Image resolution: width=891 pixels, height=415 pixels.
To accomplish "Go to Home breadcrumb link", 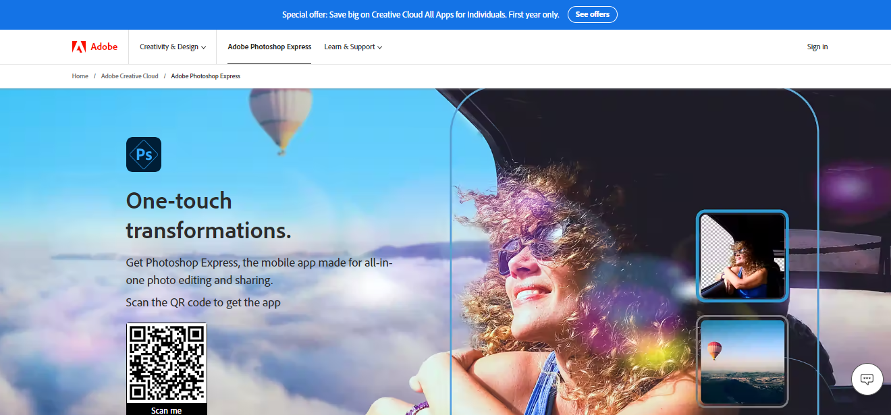I will pos(80,76).
